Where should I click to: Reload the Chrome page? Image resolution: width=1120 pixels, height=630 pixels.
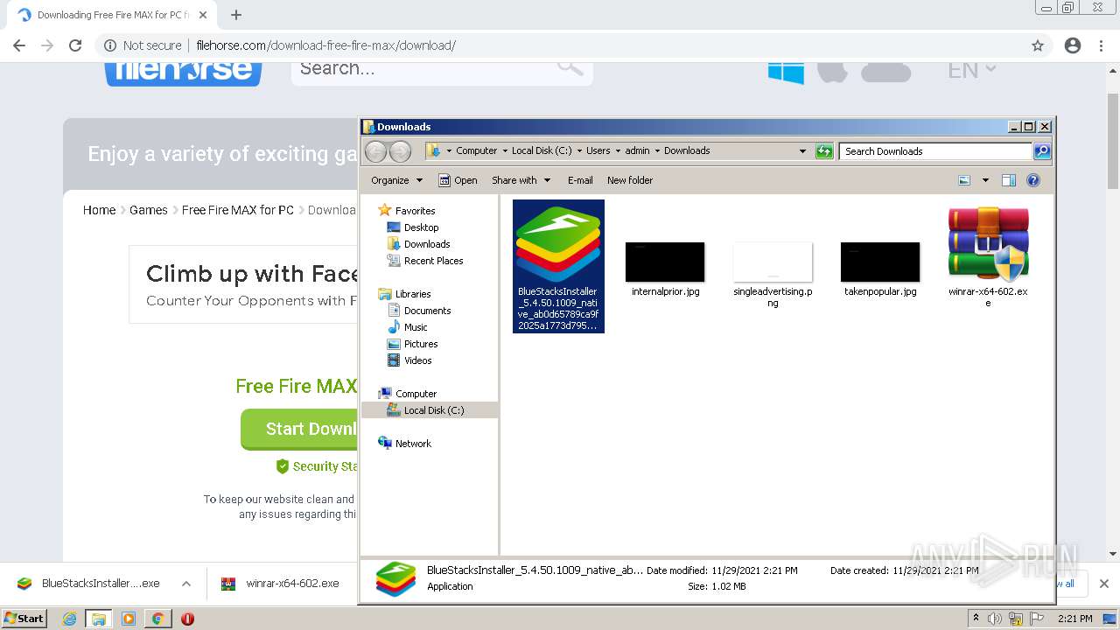[x=75, y=45]
